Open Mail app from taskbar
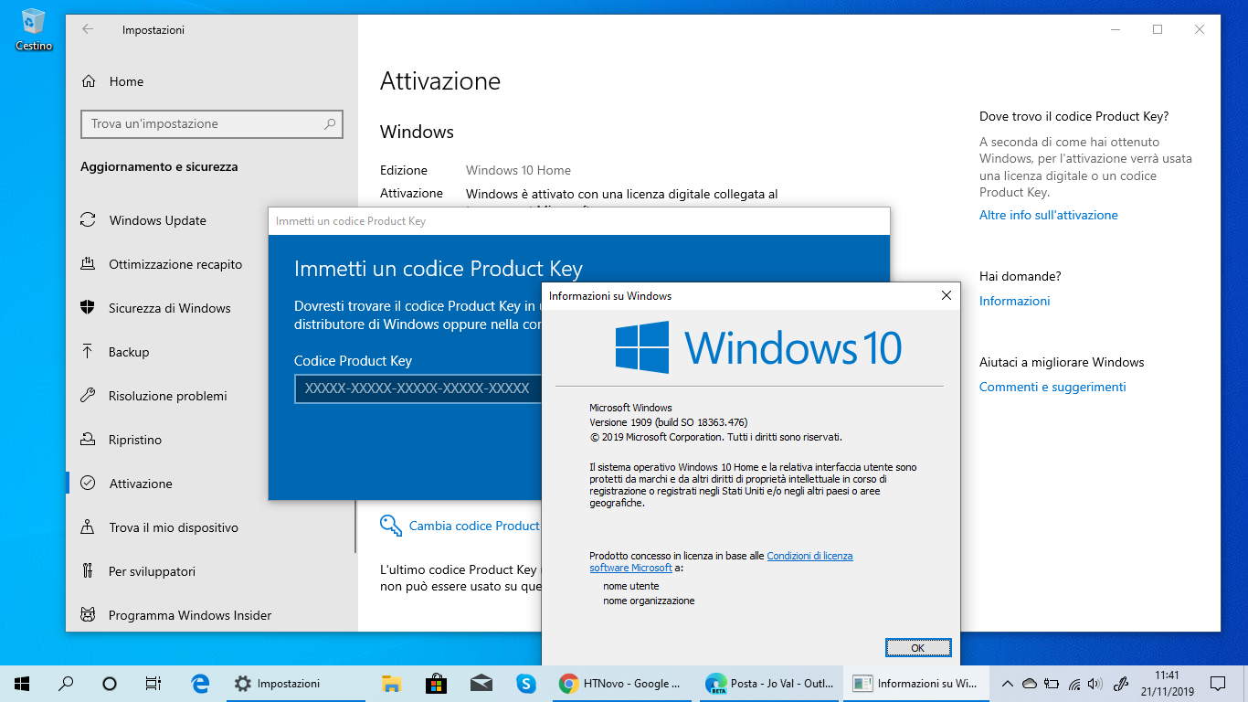This screenshot has height=702, width=1248. point(481,683)
